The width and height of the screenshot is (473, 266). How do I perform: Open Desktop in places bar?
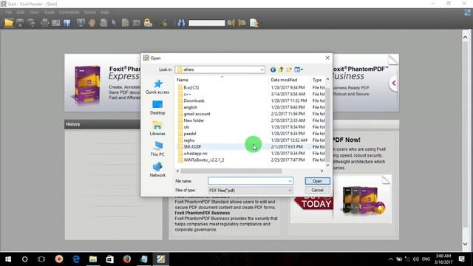pos(157,108)
